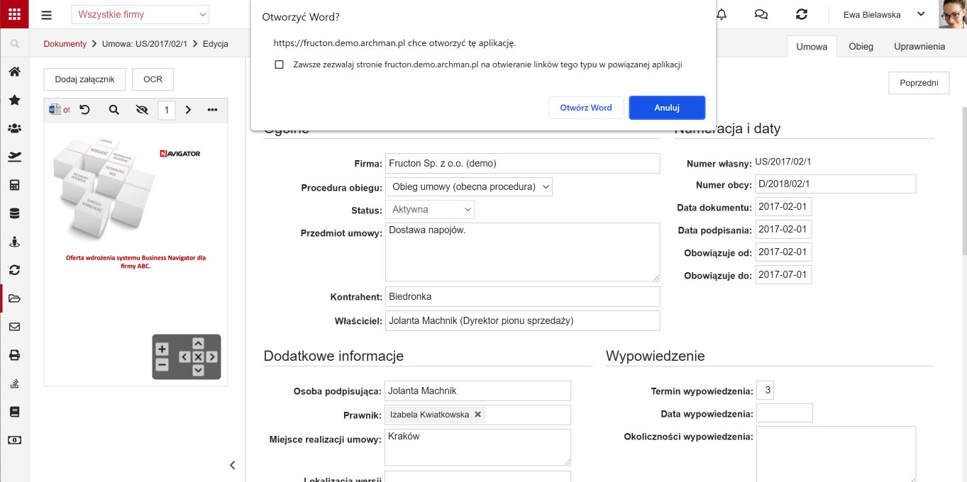Open notifications bell in top bar

(722, 14)
